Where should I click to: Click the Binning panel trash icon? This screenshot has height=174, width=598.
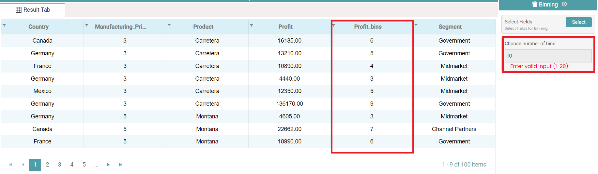534,4
